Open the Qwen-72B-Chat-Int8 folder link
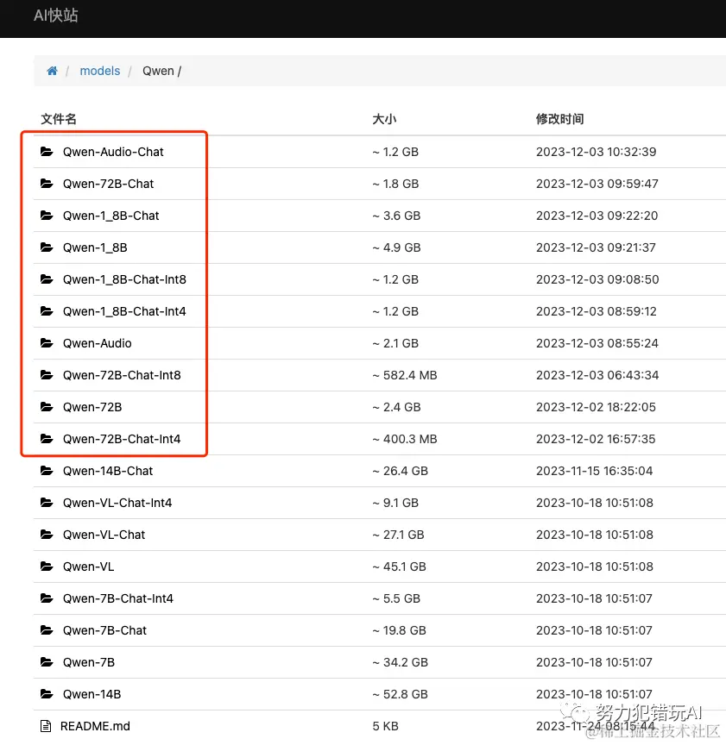The height and width of the screenshot is (745, 726). [x=122, y=375]
